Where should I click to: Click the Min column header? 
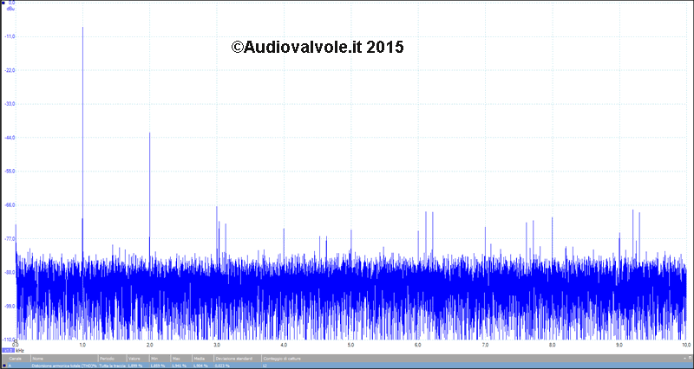[160, 359]
